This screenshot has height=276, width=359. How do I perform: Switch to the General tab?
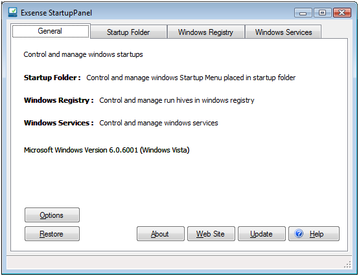(x=51, y=31)
